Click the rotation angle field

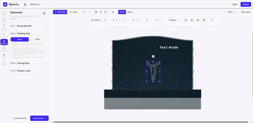tap(156, 20)
